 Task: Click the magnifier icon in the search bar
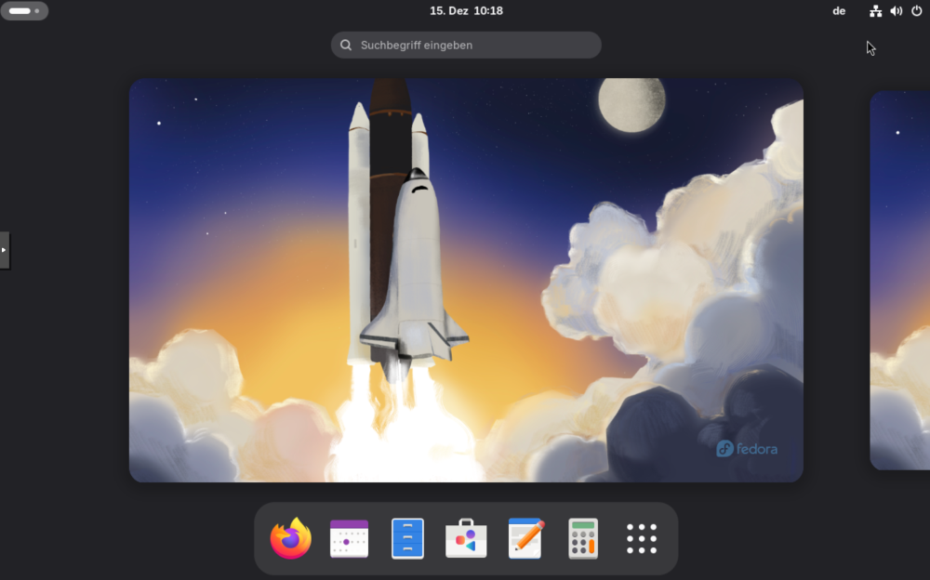[x=346, y=45]
